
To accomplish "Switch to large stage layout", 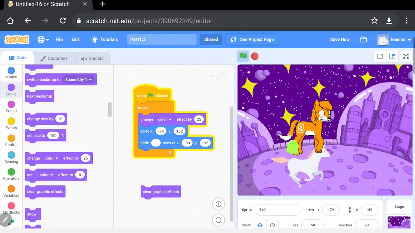I will (392, 56).
